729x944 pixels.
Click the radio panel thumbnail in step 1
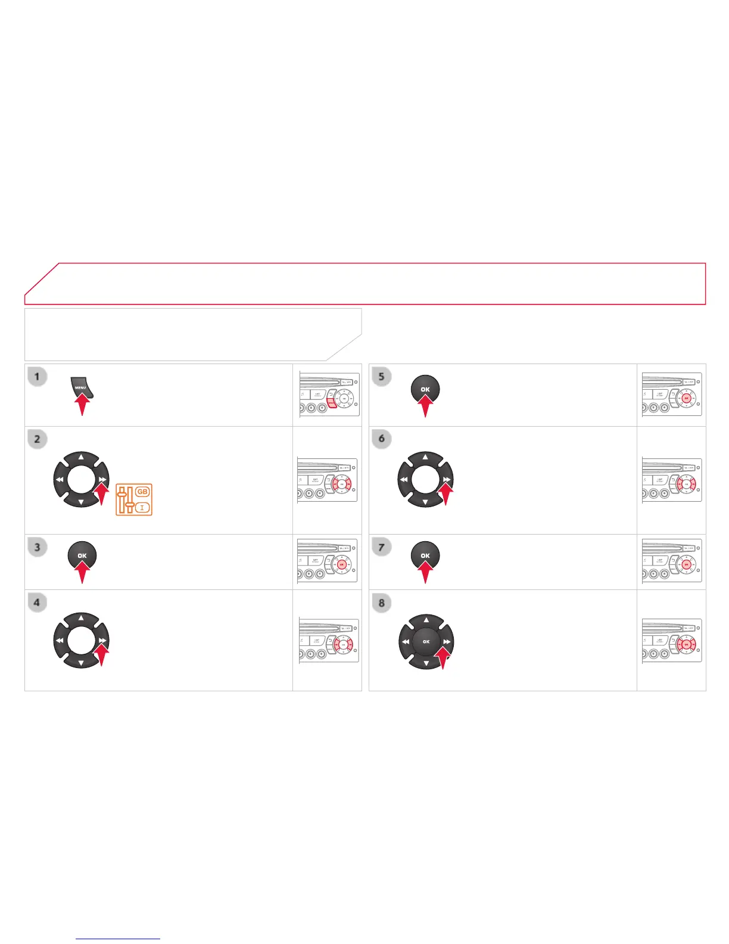point(328,395)
